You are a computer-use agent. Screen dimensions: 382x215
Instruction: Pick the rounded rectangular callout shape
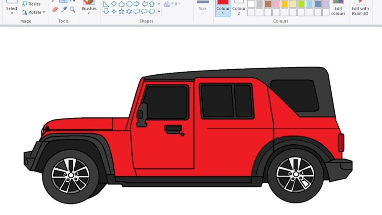point(137,11)
